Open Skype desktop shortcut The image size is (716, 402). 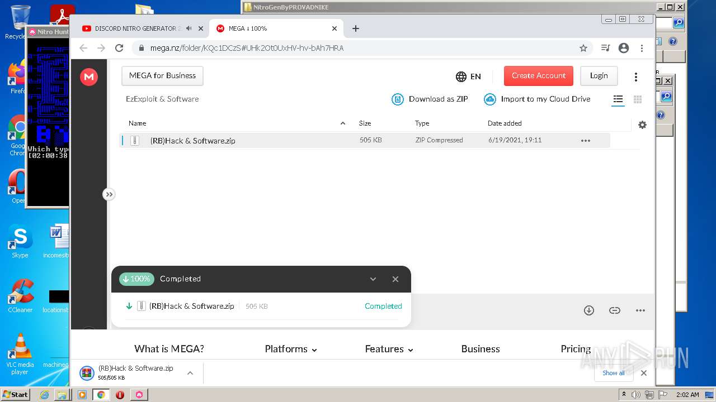click(x=20, y=241)
